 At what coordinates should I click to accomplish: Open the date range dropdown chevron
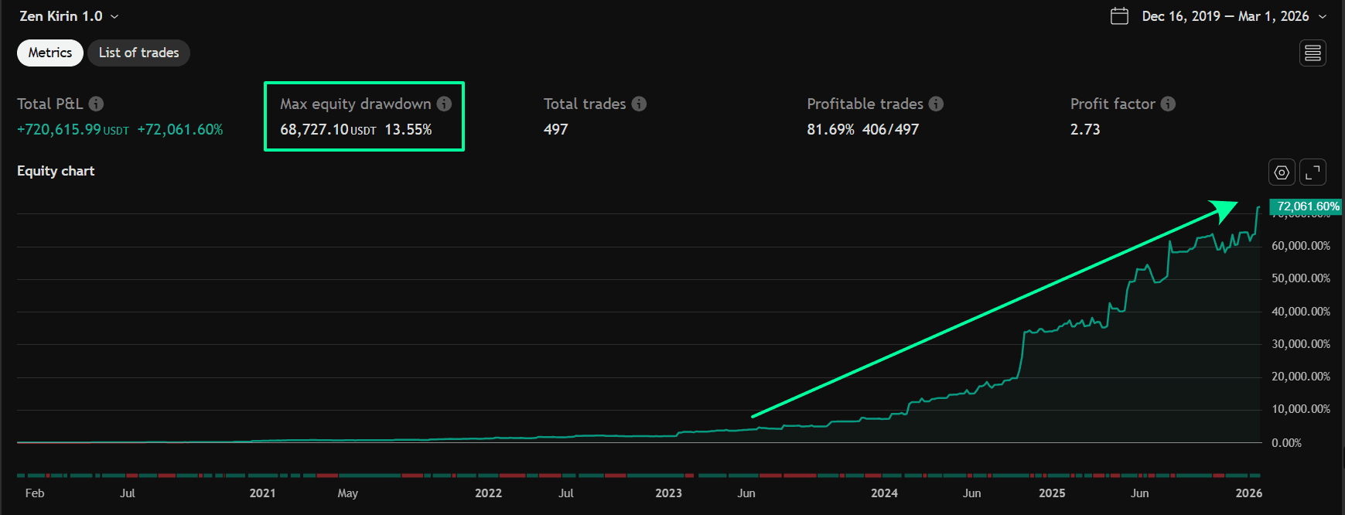coord(1323,17)
